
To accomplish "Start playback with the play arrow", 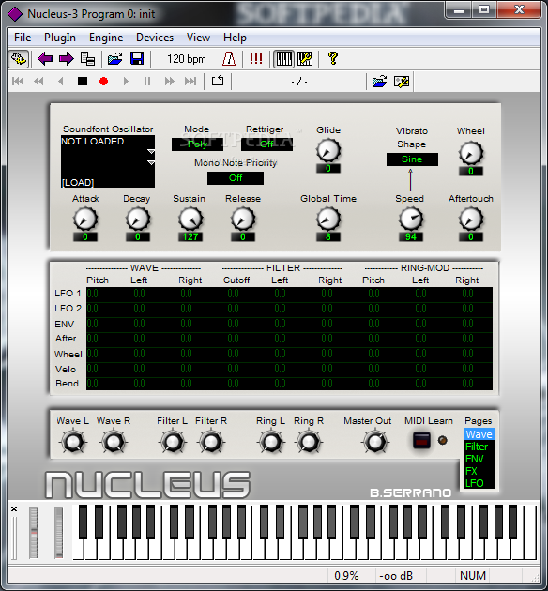I will click(126, 81).
